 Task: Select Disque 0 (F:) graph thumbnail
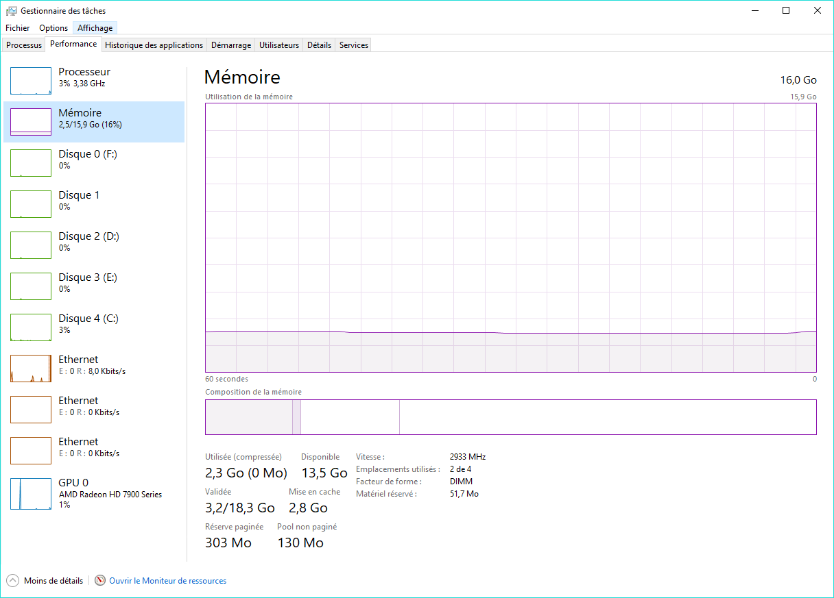pos(31,163)
